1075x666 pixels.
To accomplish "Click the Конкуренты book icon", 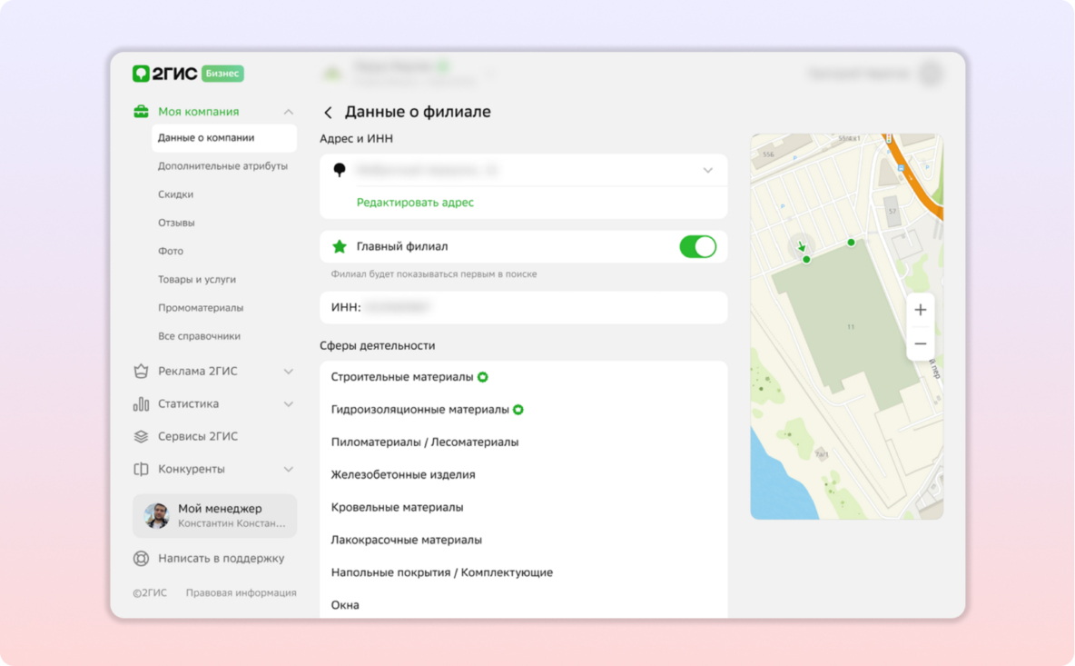I will click(141, 469).
